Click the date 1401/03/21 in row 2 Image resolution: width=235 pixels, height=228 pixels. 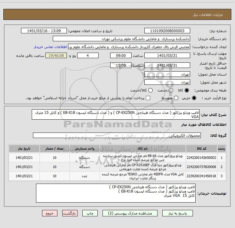click(24, 167)
